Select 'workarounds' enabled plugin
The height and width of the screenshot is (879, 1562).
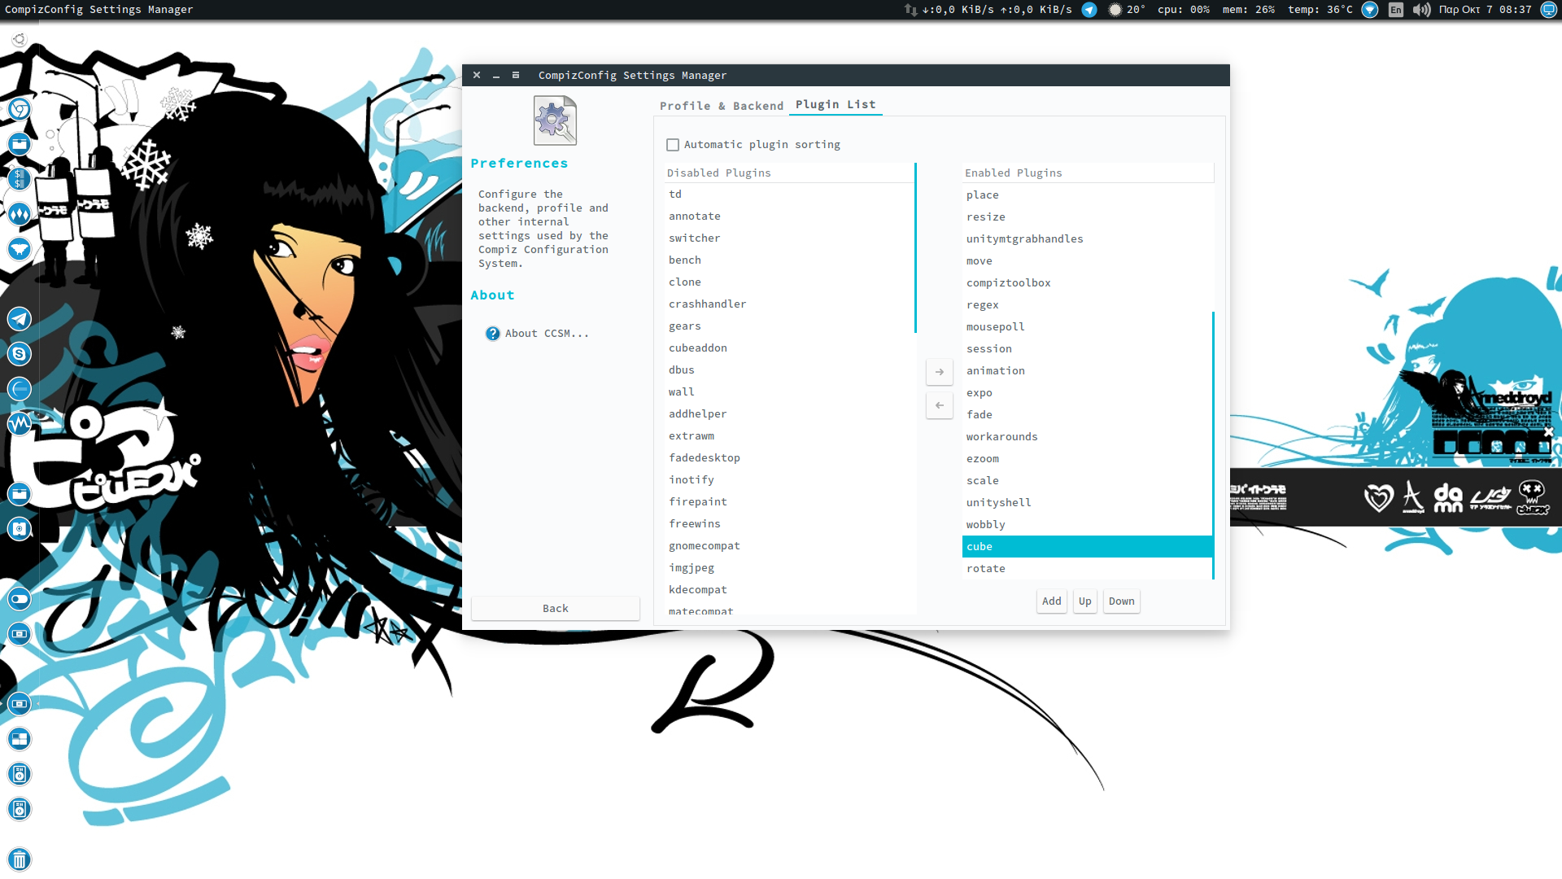point(1087,437)
